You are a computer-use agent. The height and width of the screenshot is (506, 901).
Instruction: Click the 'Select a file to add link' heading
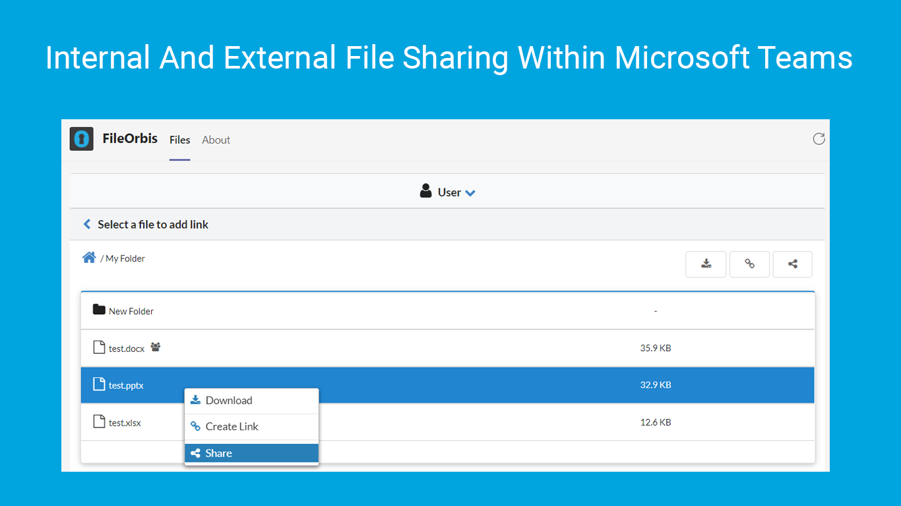(x=153, y=225)
